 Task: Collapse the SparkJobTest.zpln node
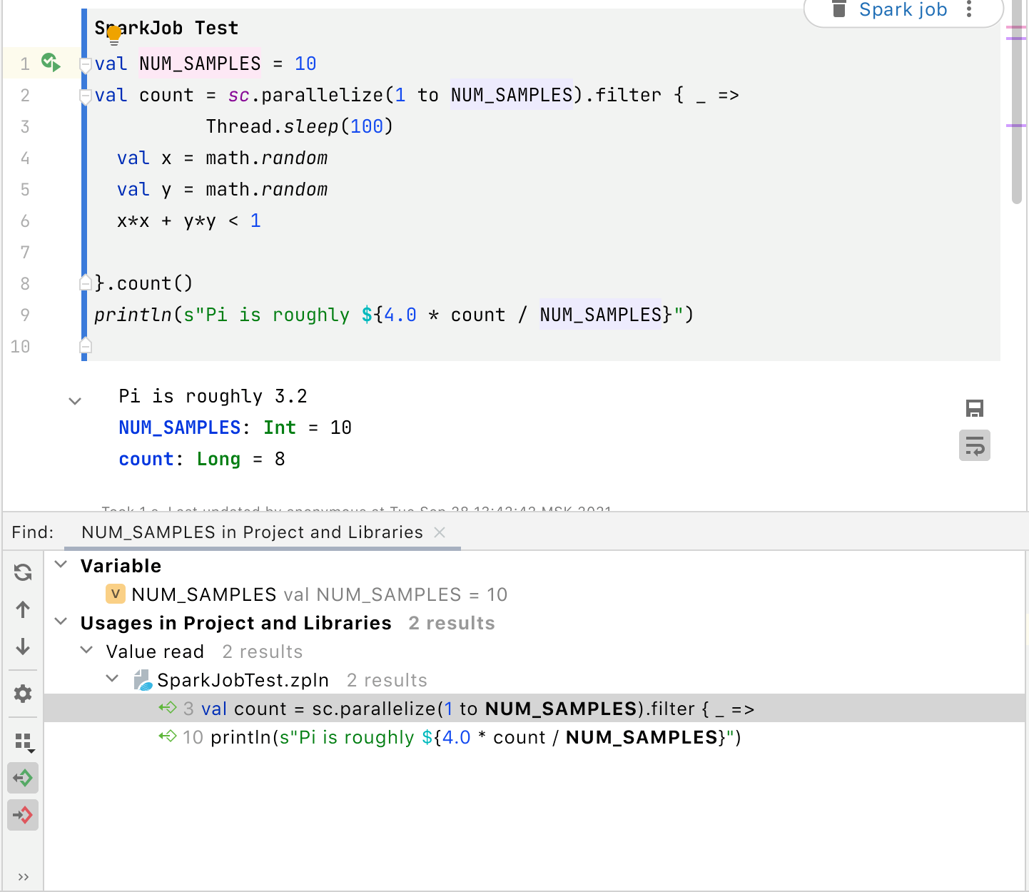(113, 679)
